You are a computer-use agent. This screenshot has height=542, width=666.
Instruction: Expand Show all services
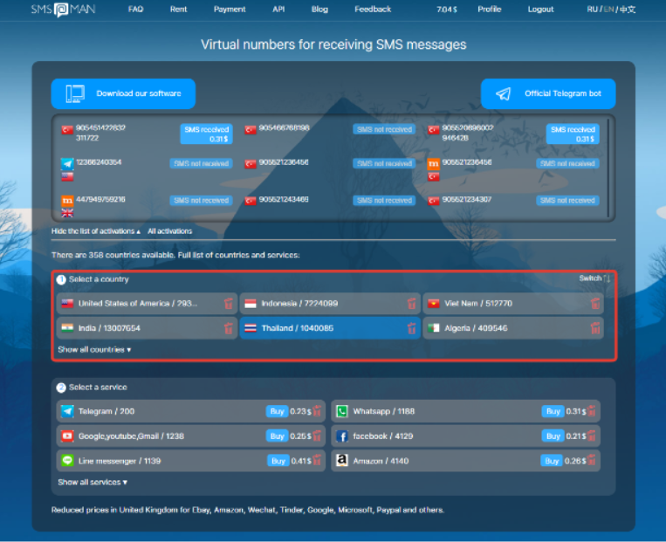[x=93, y=482]
